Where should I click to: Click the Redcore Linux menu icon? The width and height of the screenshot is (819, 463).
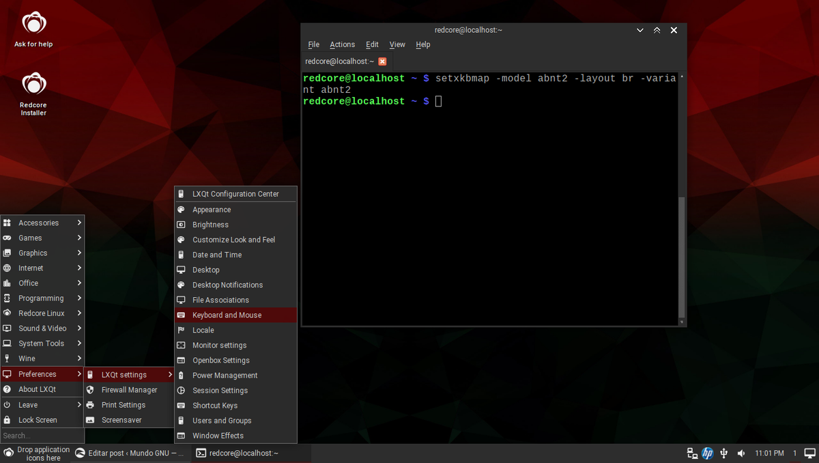(x=7, y=313)
